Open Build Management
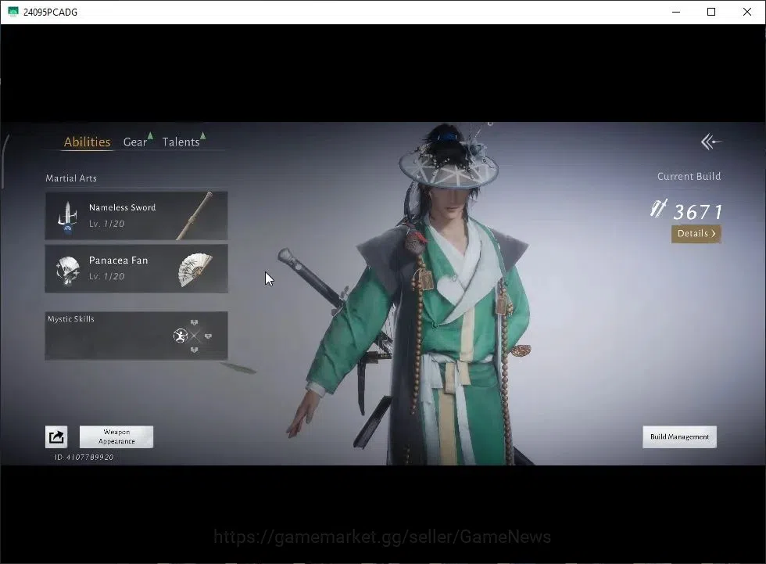This screenshot has width=766, height=564. (679, 437)
